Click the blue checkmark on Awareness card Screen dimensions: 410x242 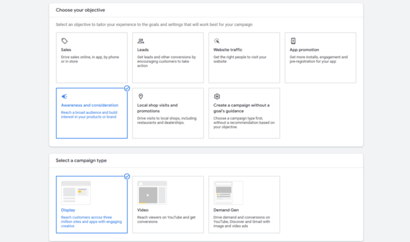[127, 89]
